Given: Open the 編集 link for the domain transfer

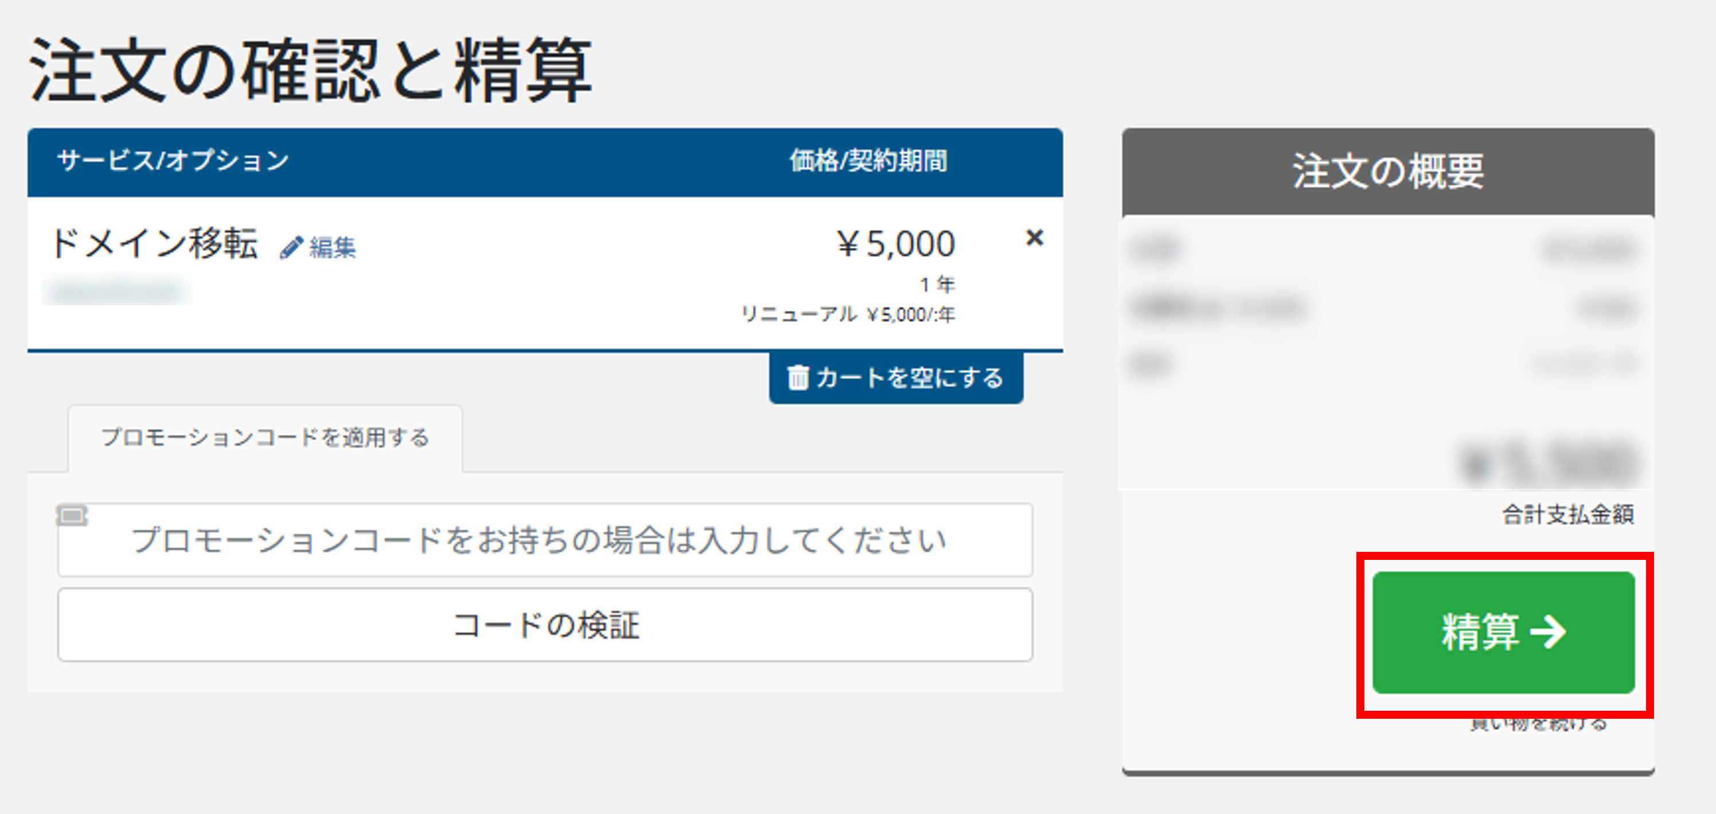Looking at the screenshot, I should (333, 248).
